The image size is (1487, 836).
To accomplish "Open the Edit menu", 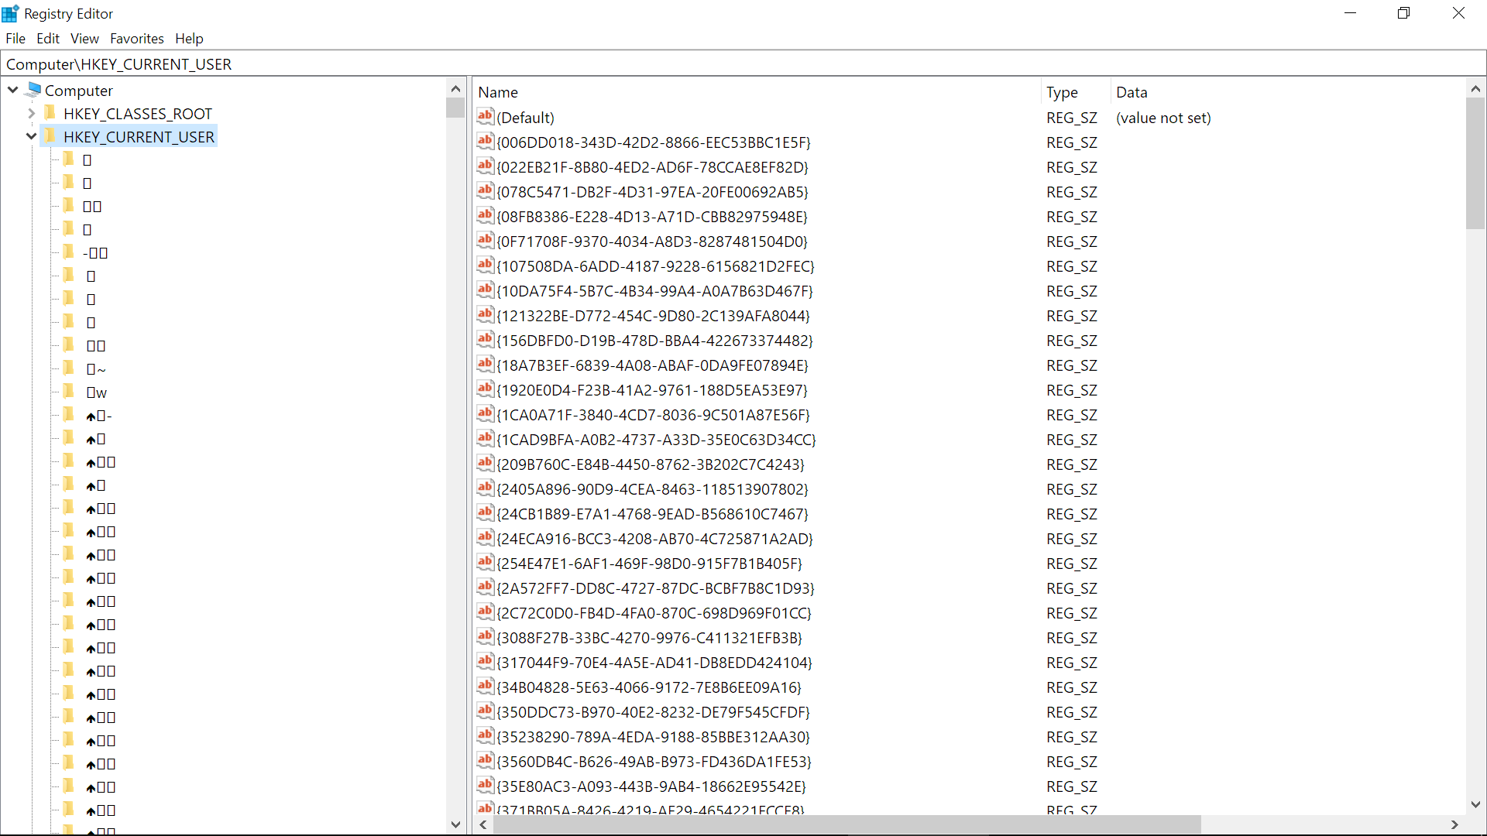I will pyautogui.click(x=47, y=39).
